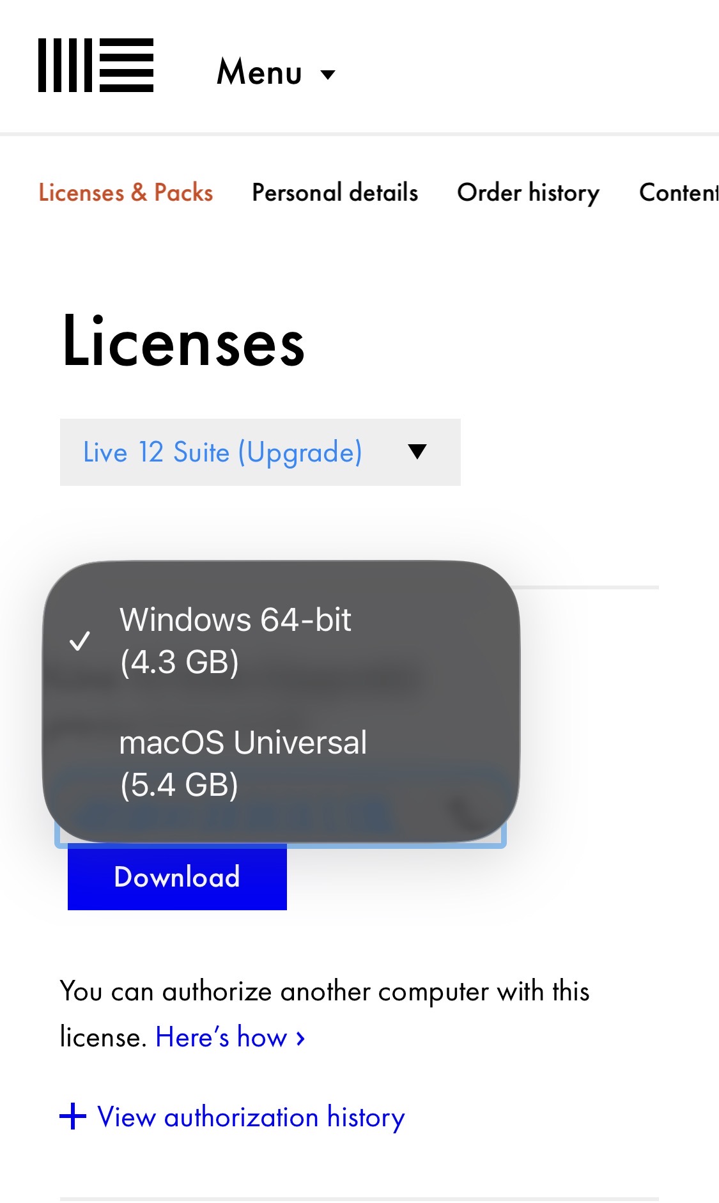The width and height of the screenshot is (719, 1203).
Task: Click the checkmark beside Windows 64-bit
Action: click(80, 640)
